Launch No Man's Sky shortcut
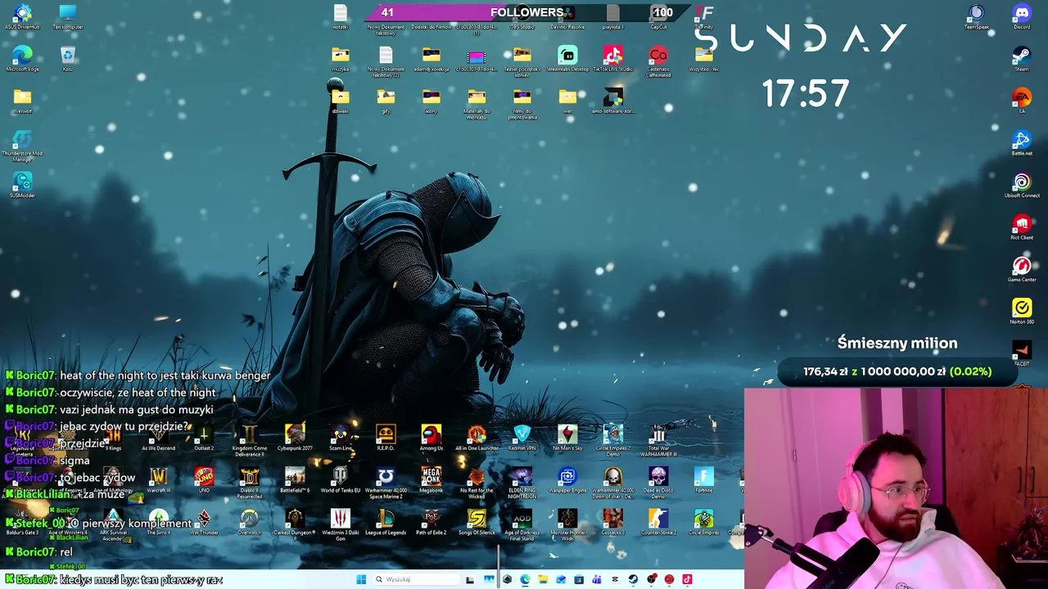The height and width of the screenshot is (589, 1048). (567, 438)
